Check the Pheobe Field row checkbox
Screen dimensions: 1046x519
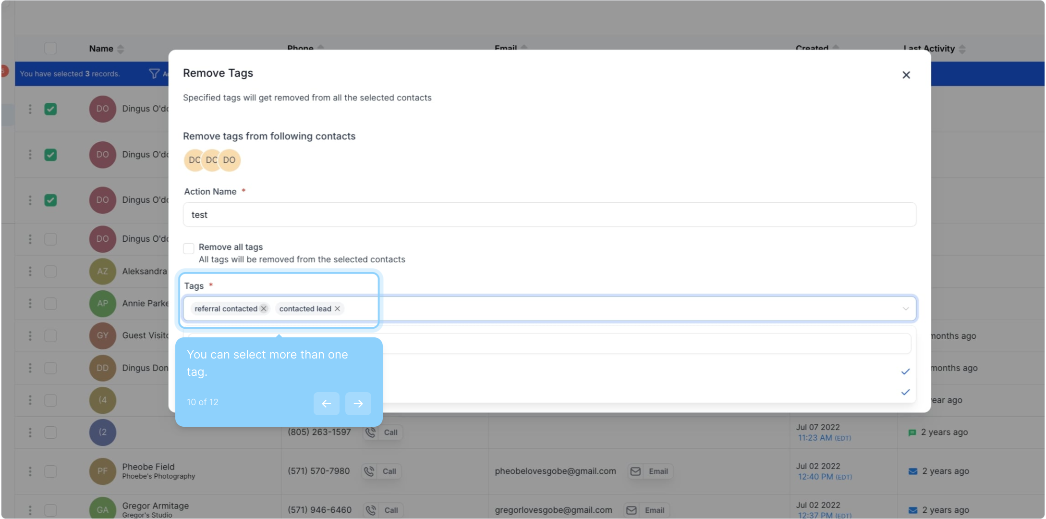50,471
